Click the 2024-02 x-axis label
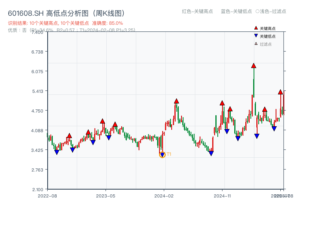The width and height of the screenshot is (315, 236). tap(164, 196)
